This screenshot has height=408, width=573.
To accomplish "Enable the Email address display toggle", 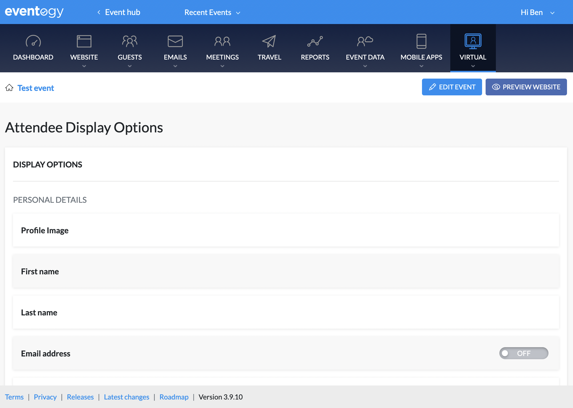I will [x=523, y=353].
